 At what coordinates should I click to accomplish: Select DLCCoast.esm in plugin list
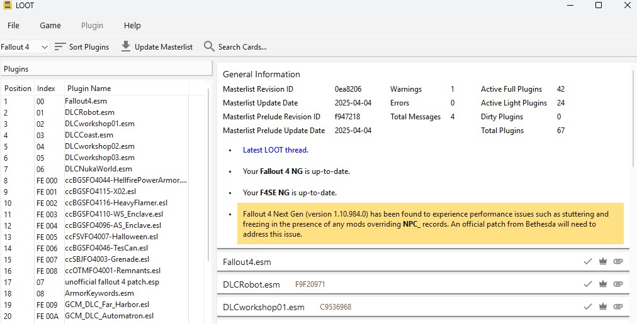tap(95, 135)
